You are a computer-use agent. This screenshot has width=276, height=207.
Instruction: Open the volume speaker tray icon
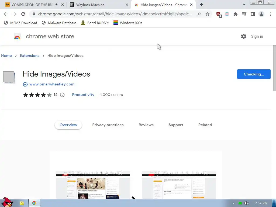(246, 203)
